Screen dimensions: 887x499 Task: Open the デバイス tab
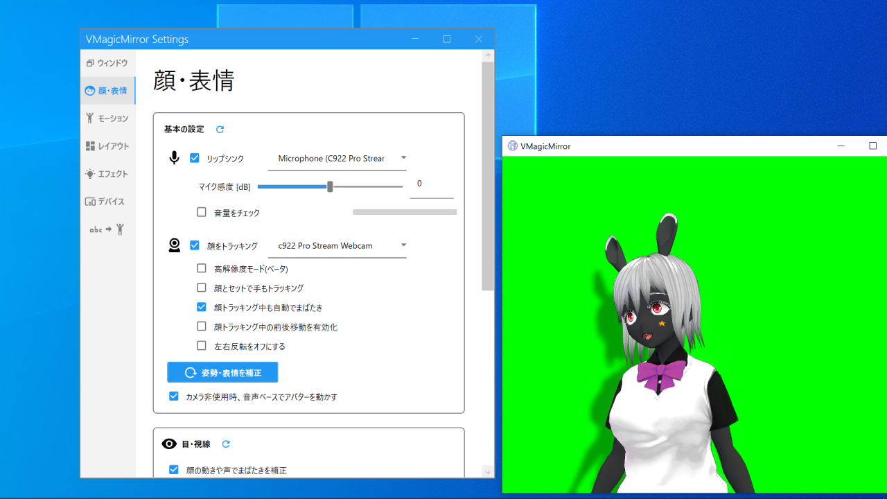coord(107,202)
